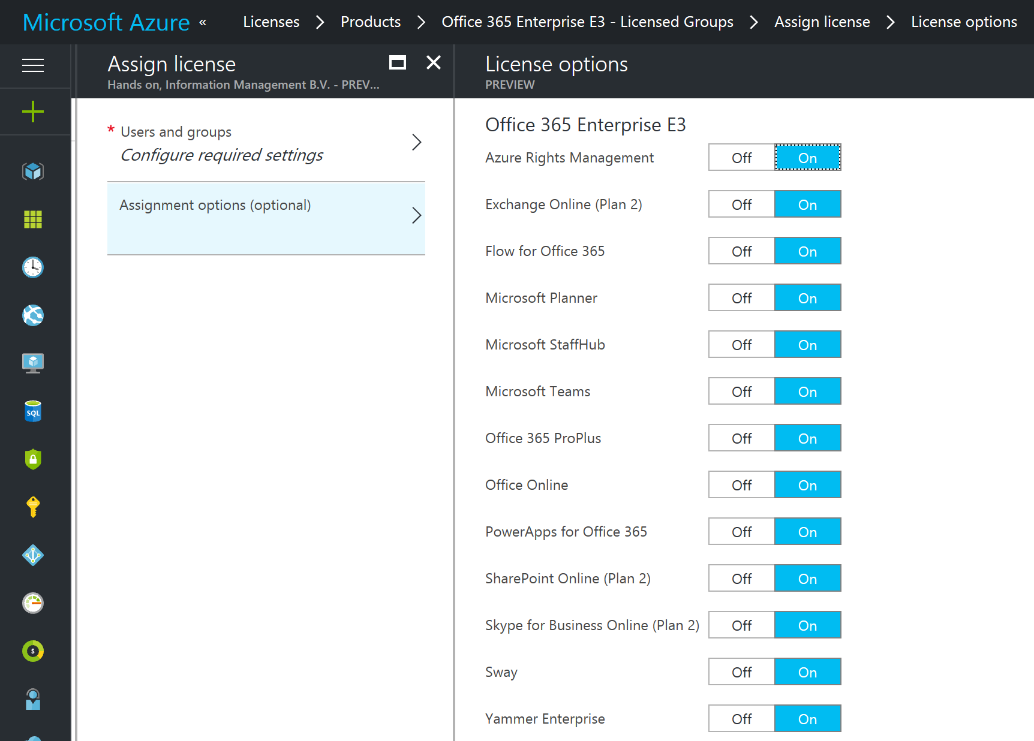Open the Assignment options (optional) row
This screenshot has height=741, width=1034.
(x=266, y=218)
